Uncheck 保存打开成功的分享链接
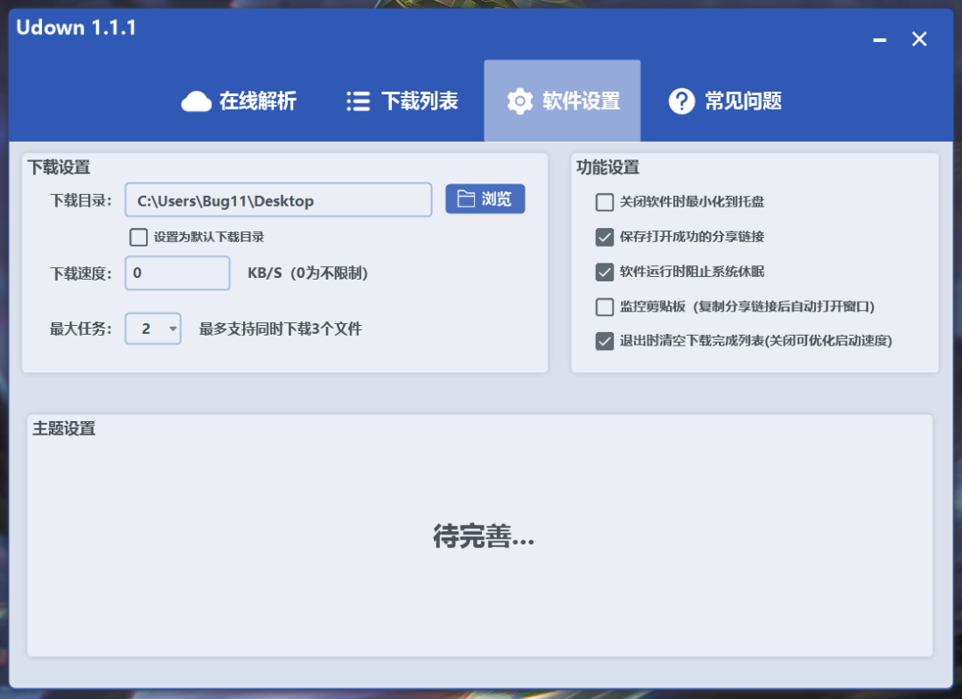 point(604,237)
